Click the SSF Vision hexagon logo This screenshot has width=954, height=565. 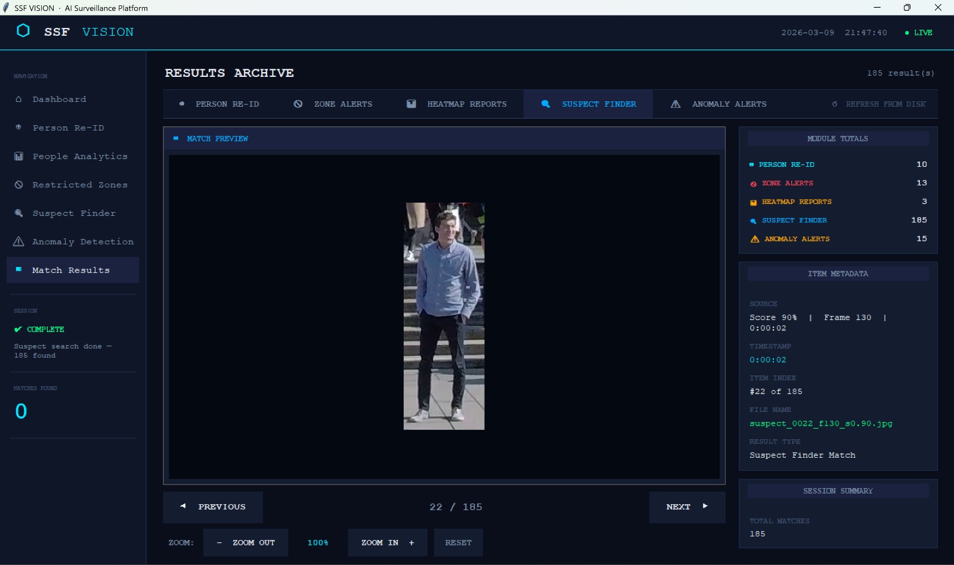[23, 31]
